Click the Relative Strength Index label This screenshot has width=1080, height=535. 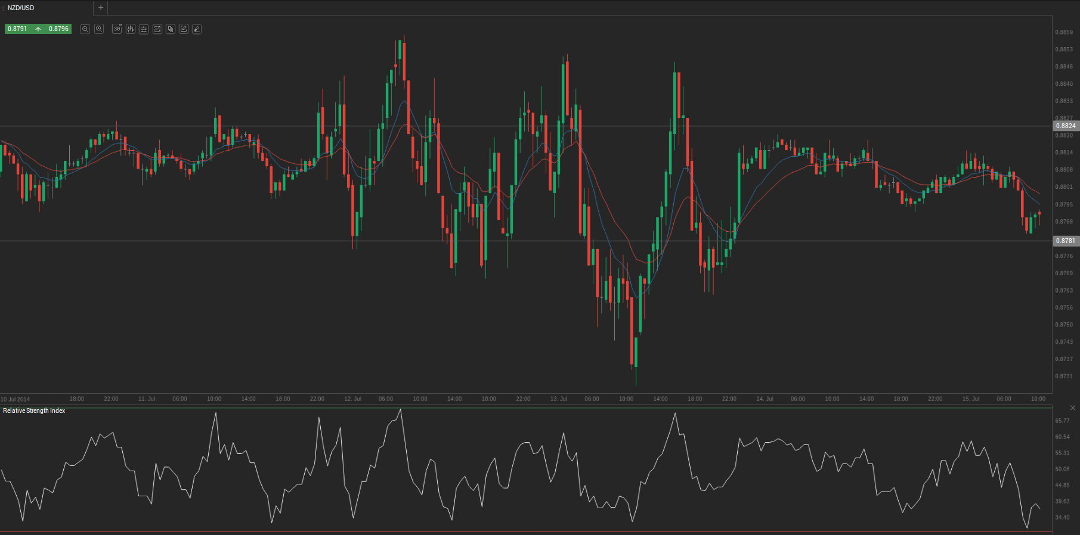(x=34, y=411)
